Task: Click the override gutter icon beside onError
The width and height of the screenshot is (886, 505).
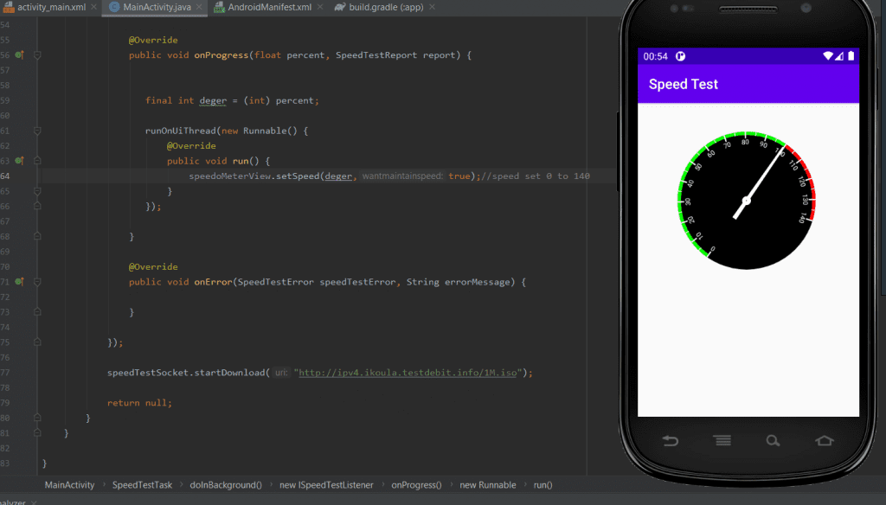Action: (19, 282)
